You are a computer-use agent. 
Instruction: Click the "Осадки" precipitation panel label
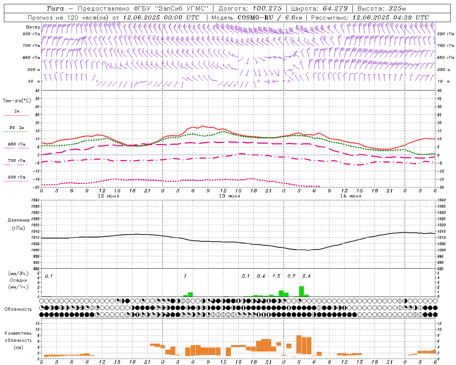18,280
